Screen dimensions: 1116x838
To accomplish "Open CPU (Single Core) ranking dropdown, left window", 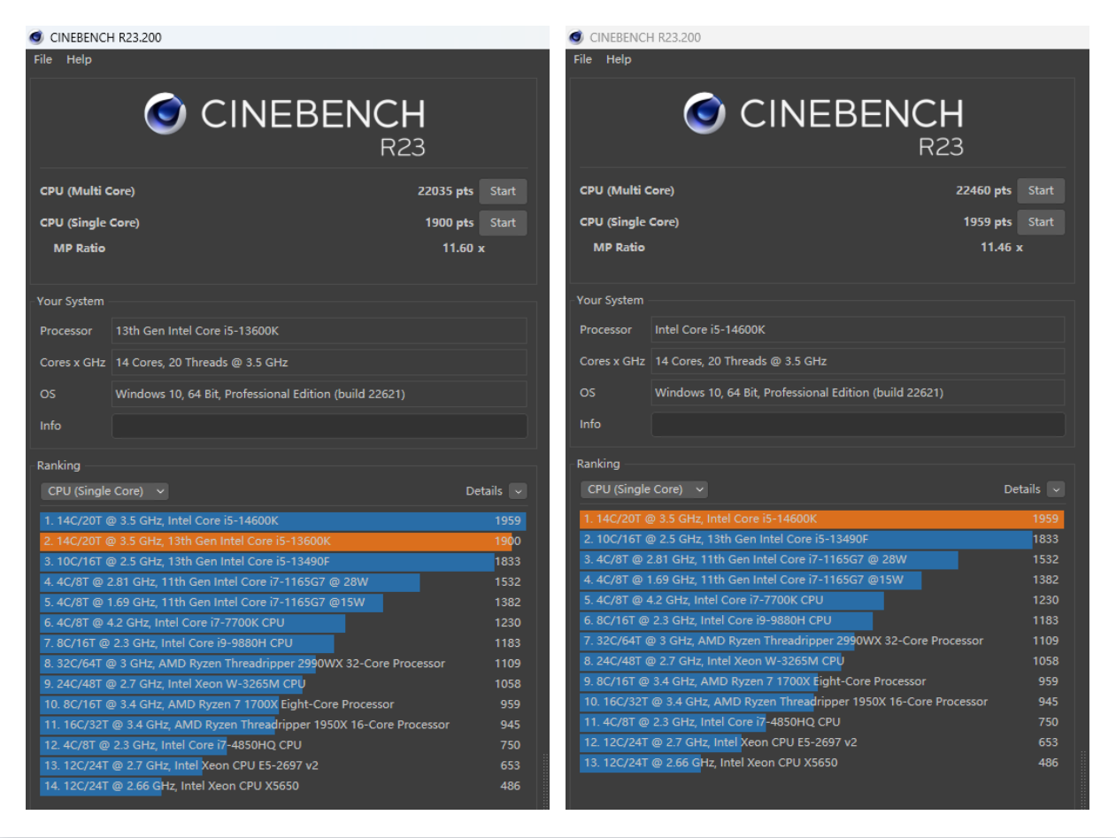I will (x=104, y=491).
